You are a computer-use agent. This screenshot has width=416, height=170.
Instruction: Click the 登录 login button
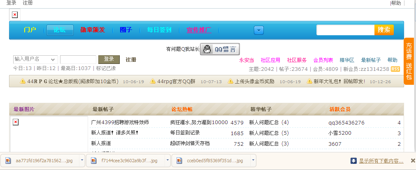click(109, 59)
